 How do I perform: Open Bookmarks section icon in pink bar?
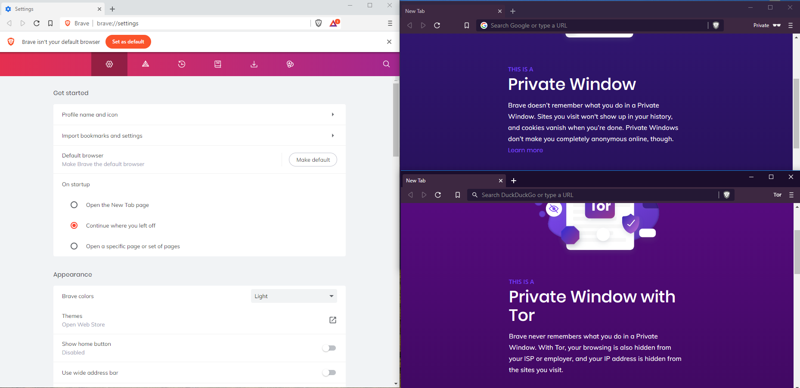pyautogui.click(x=218, y=64)
